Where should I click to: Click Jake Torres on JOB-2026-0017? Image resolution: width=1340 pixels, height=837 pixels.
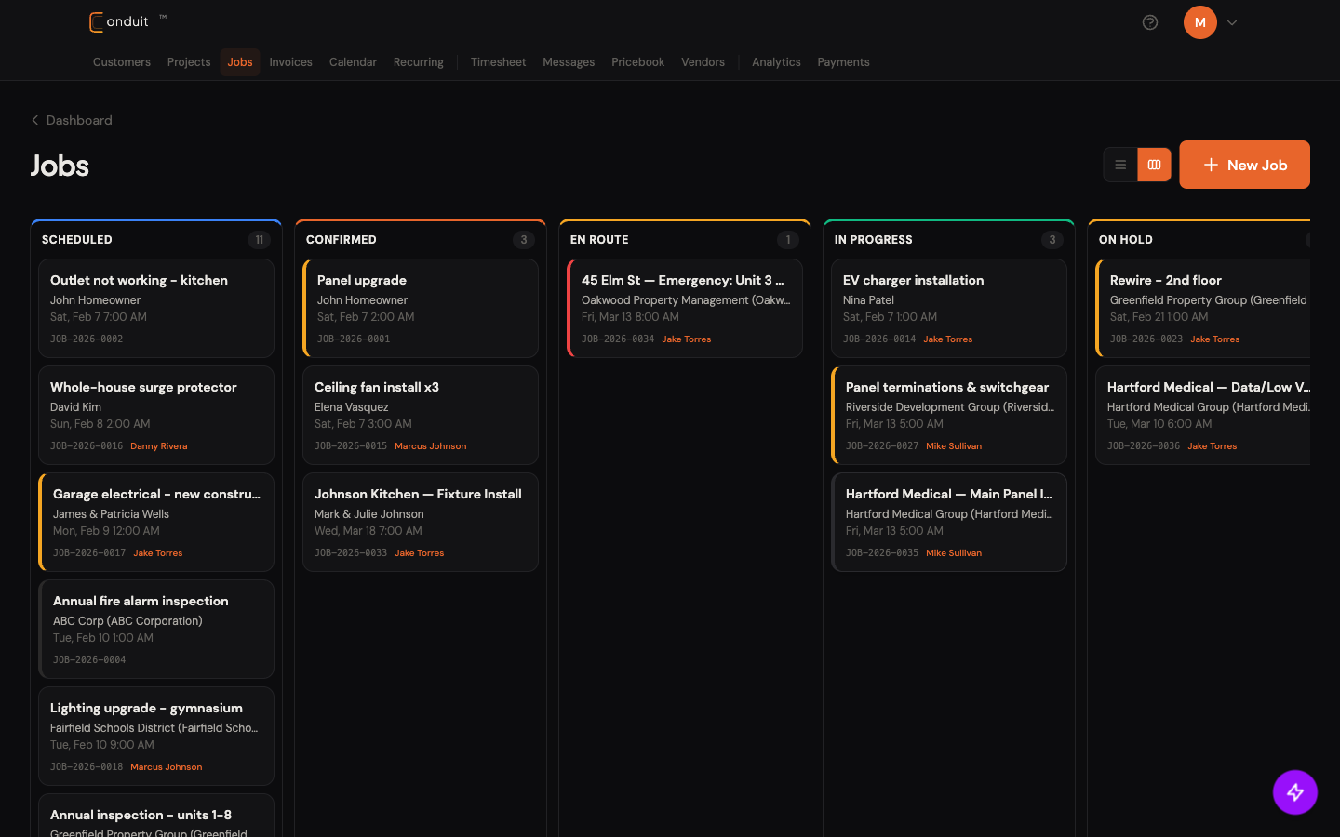[x=158, y=553]
